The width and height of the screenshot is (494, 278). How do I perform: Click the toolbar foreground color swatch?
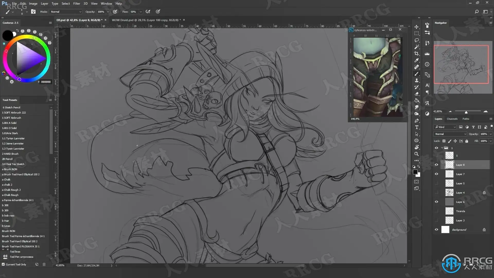coord(415,172)
